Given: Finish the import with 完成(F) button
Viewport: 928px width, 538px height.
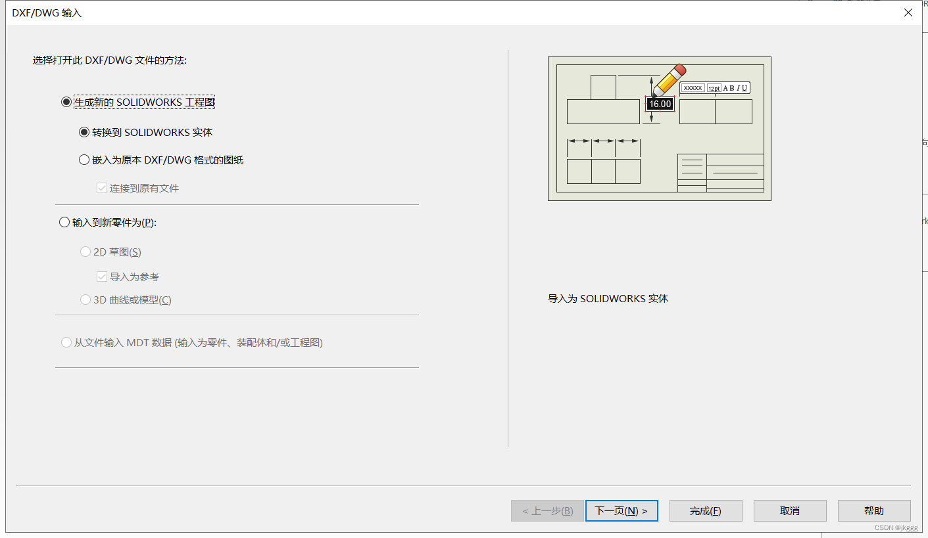Looking at the screenshot, I should (x=706, y=510).
